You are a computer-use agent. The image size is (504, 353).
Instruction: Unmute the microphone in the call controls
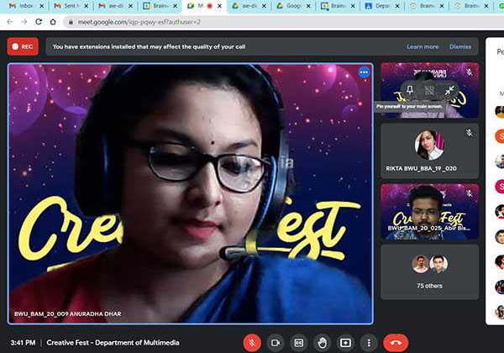click(x=251, y=343)
